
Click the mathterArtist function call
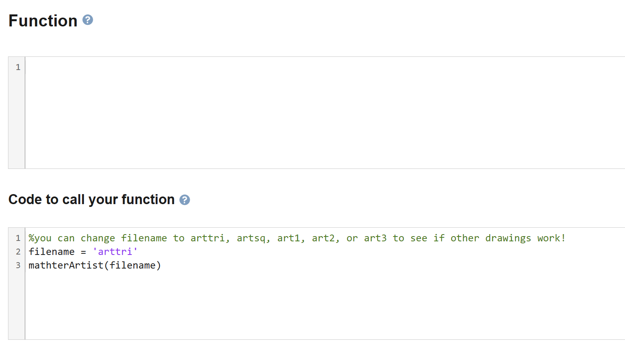(65, 265)
